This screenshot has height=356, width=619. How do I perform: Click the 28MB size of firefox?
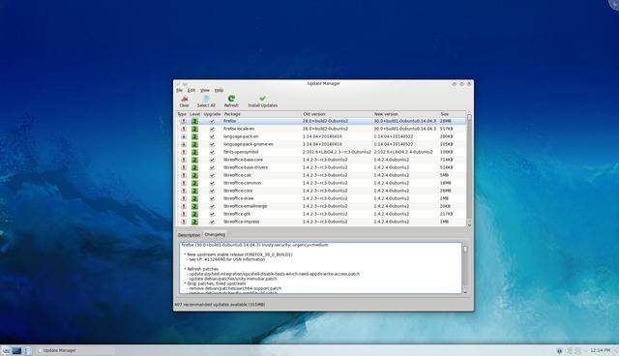tap(446, 121)
